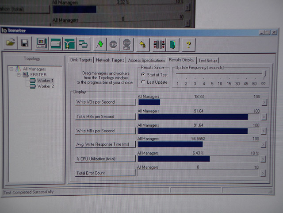Screen dimensions: 283x213
Task: Save the test configuration file
Action: [25, 43]
